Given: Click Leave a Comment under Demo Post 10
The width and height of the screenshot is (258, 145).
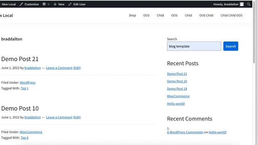Looking at the screenshot, I should [59, 117].
